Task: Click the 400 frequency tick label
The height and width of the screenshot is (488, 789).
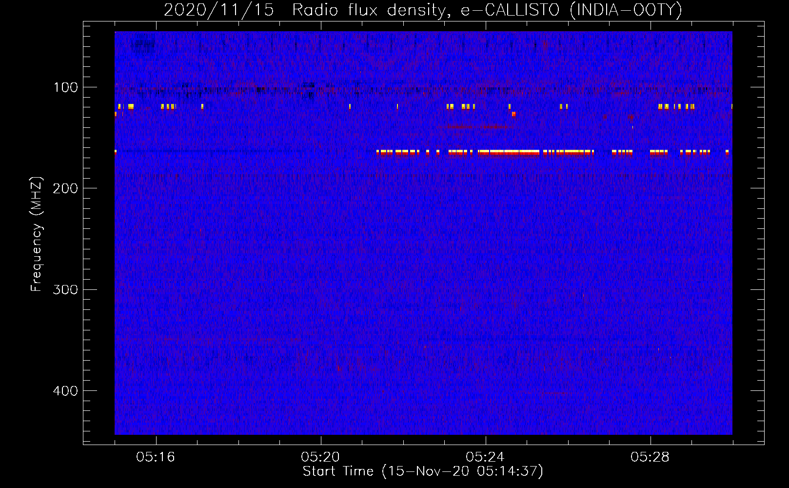Action: [65, 391]
